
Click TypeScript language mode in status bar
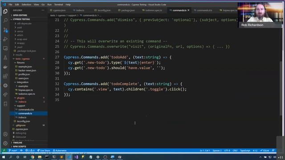click(x=245, y=150)
